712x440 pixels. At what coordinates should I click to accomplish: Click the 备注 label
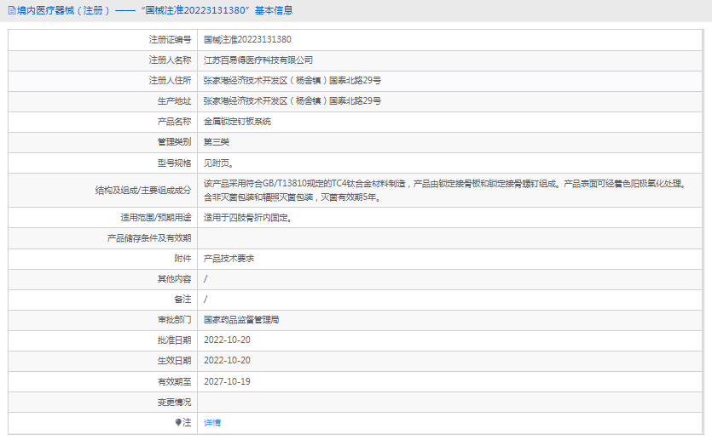coord(183,300)
